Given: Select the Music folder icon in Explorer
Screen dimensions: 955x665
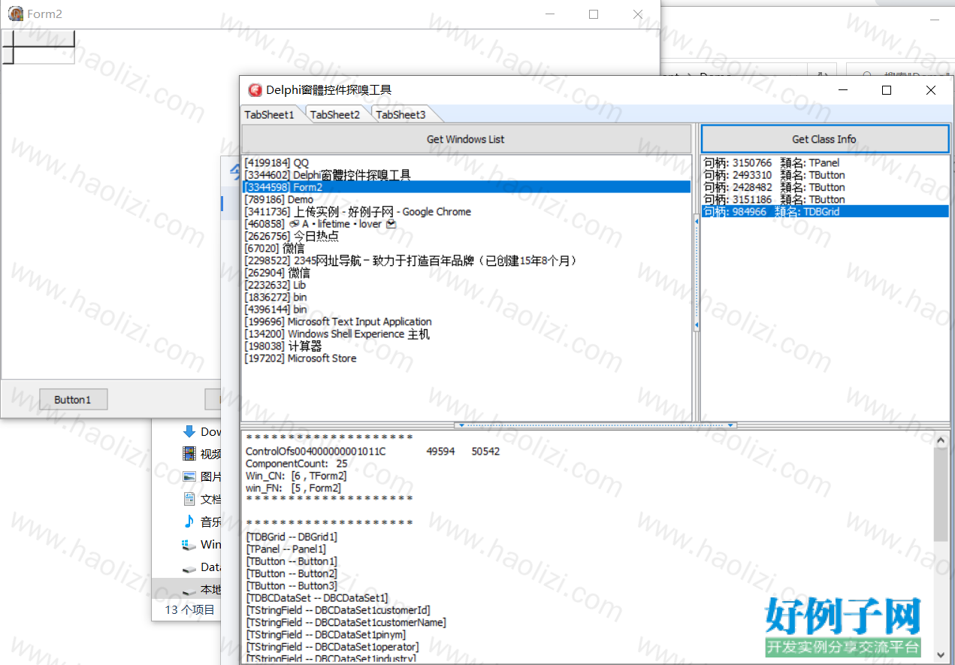Looking at the screenshot, I should (x=189, y=521).
